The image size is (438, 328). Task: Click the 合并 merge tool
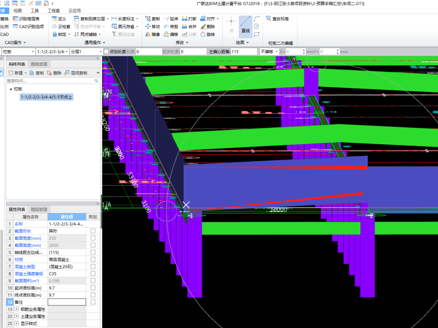point(189,27)
